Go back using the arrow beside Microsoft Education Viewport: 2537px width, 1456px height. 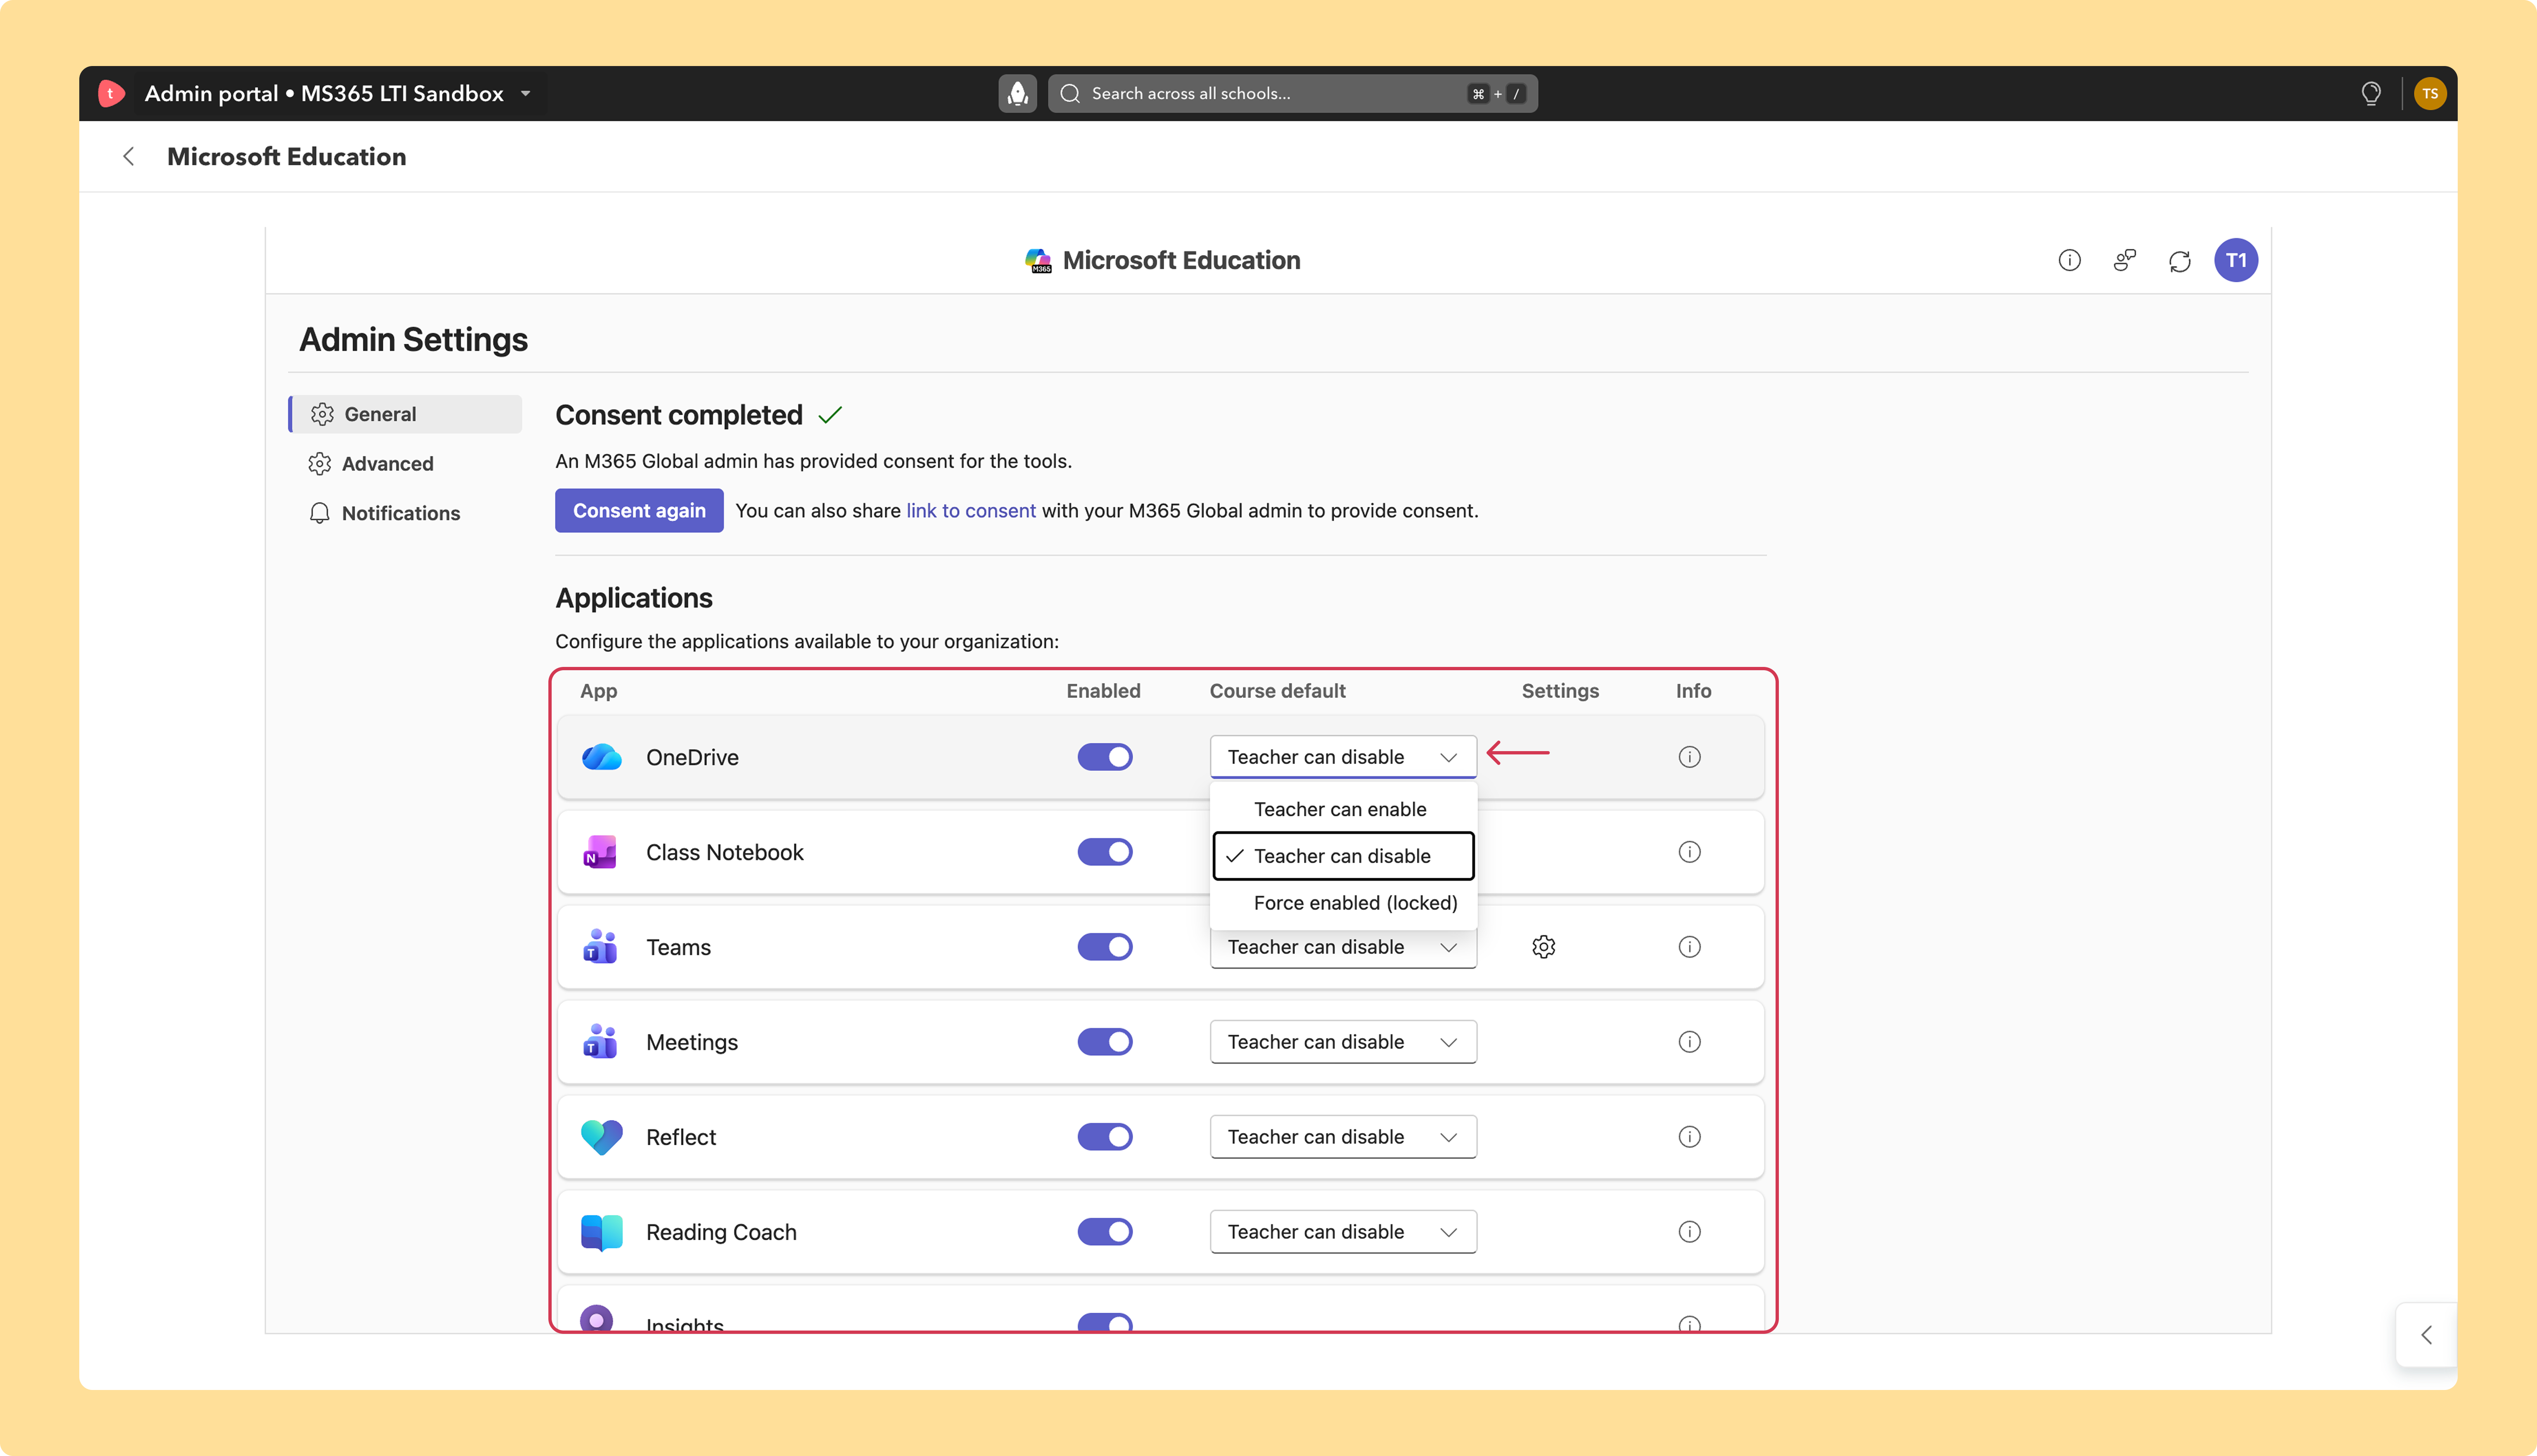128,156
